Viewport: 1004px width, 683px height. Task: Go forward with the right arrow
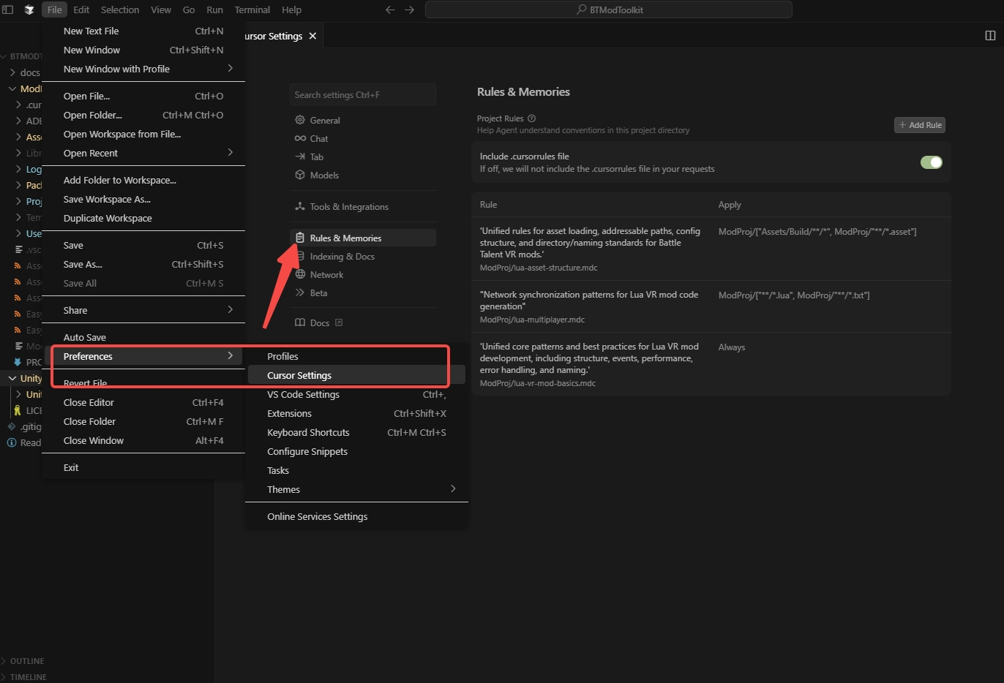coord(410,10)
